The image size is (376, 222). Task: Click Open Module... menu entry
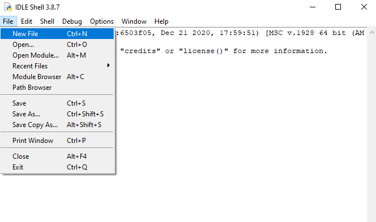pyautogui.click(x=57, y=55)
